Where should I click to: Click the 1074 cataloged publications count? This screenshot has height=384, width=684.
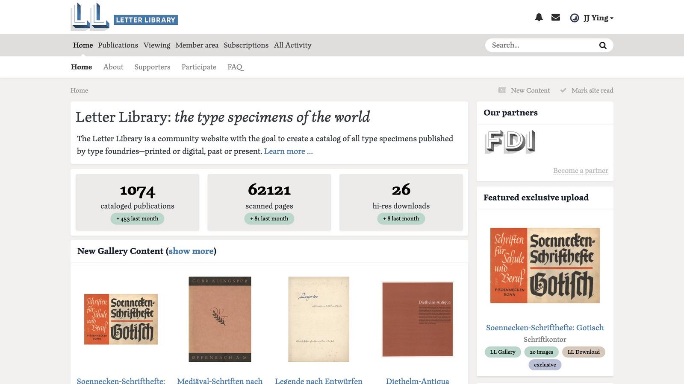coord(137,190)
